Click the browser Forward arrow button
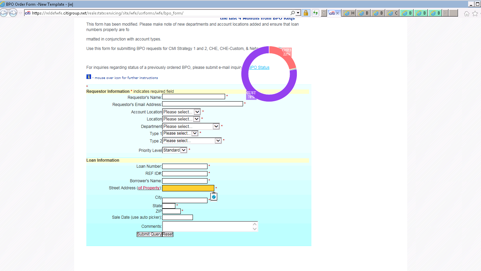The image size is (481, 271). (13, 13)
